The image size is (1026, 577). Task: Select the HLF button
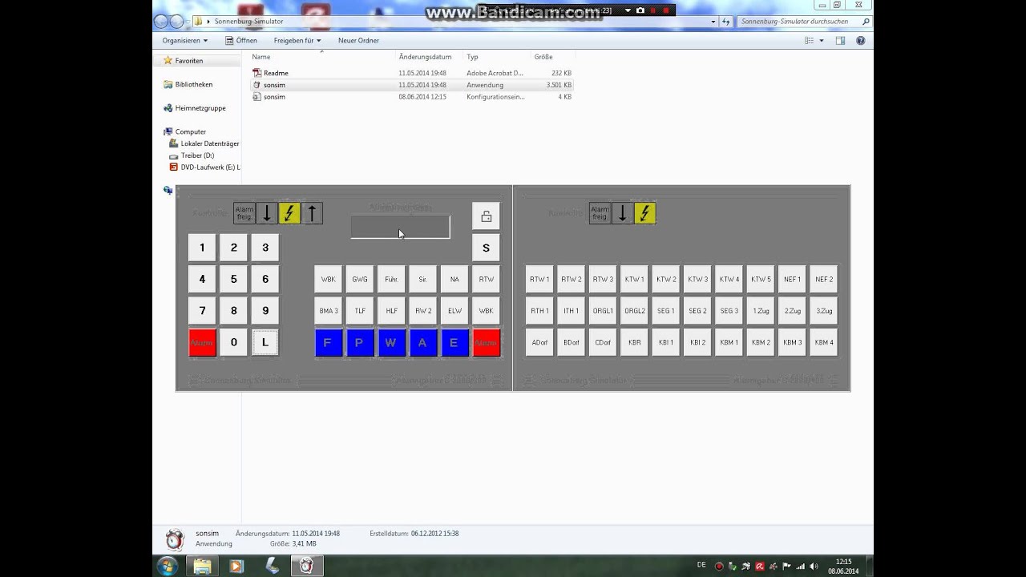[391, 311]
